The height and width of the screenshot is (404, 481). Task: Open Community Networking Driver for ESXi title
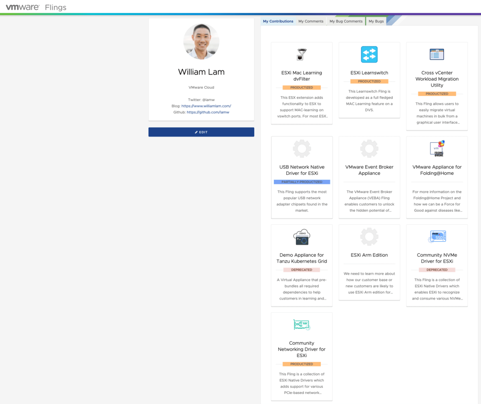coord(302,349)
